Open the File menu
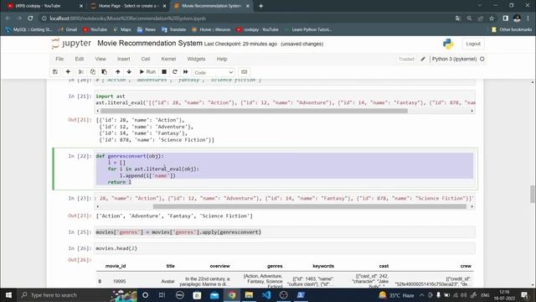The height and width of the screenshot is (302, 536). click(59, 59)
